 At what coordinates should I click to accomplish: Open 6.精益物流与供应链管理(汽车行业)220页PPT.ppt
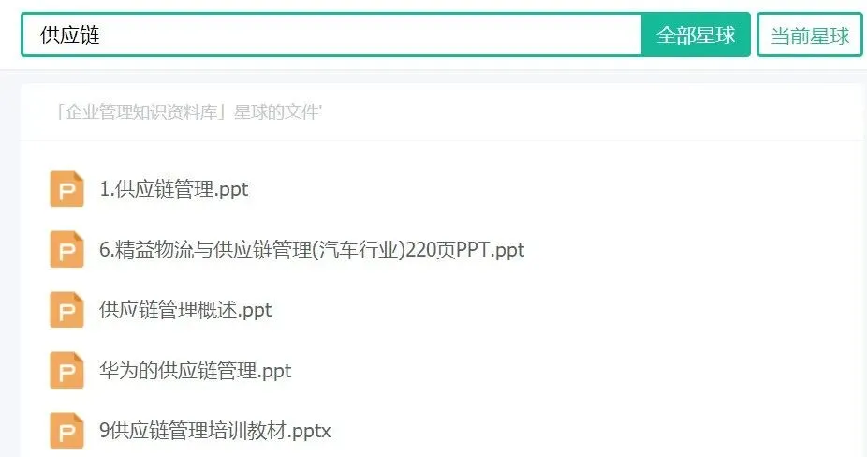[312, 250]
